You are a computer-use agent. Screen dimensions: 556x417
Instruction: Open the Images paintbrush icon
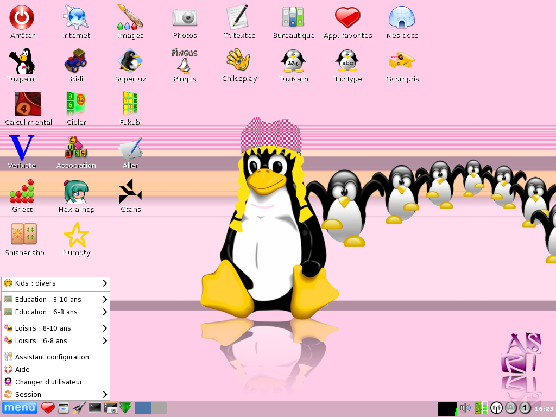coord(130,17)
